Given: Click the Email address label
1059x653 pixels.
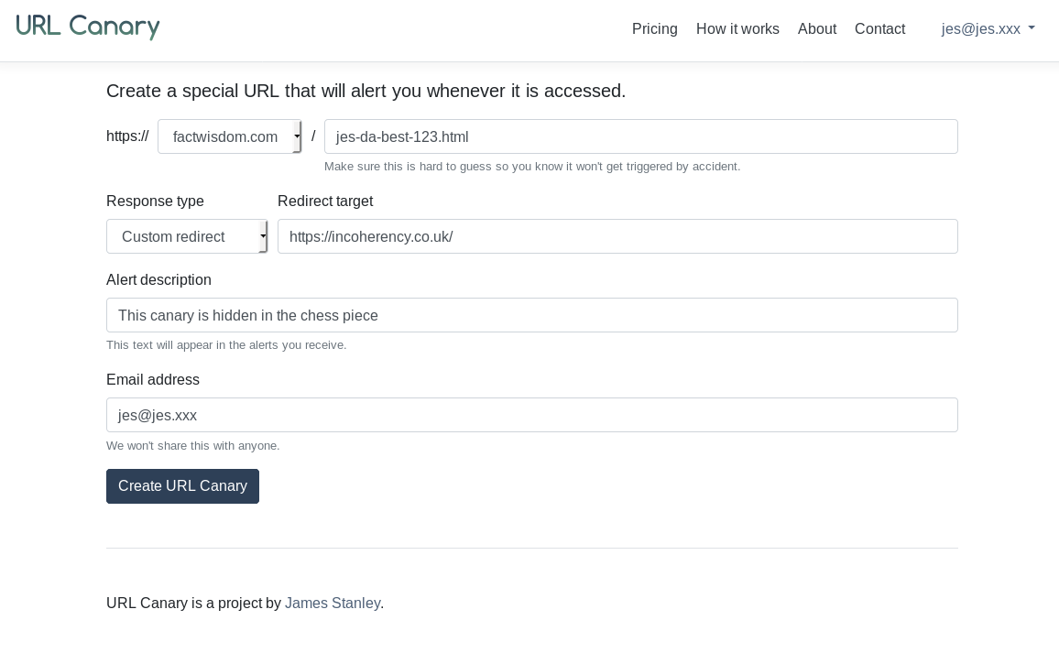Looking at the screenshot, I should (153, 379).
